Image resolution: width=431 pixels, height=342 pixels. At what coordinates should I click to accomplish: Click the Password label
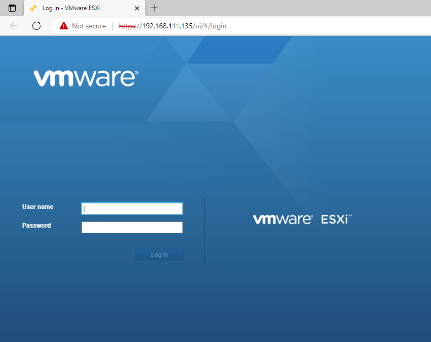tap(36, 225)
